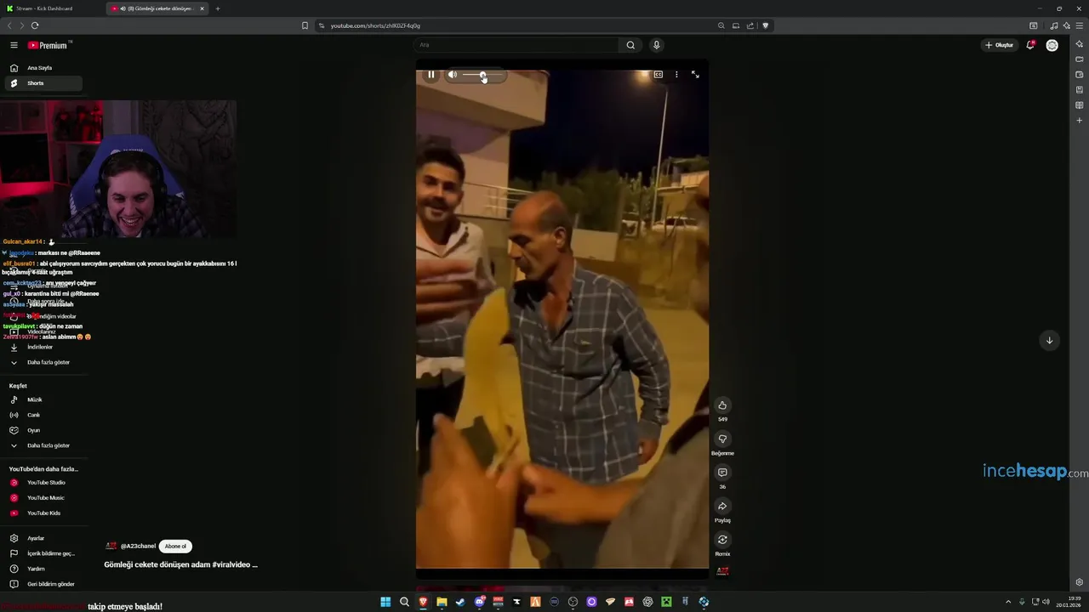Click the search magnifier button
The height and width of the screenshot is (612, 1089).
pos(630,45)
